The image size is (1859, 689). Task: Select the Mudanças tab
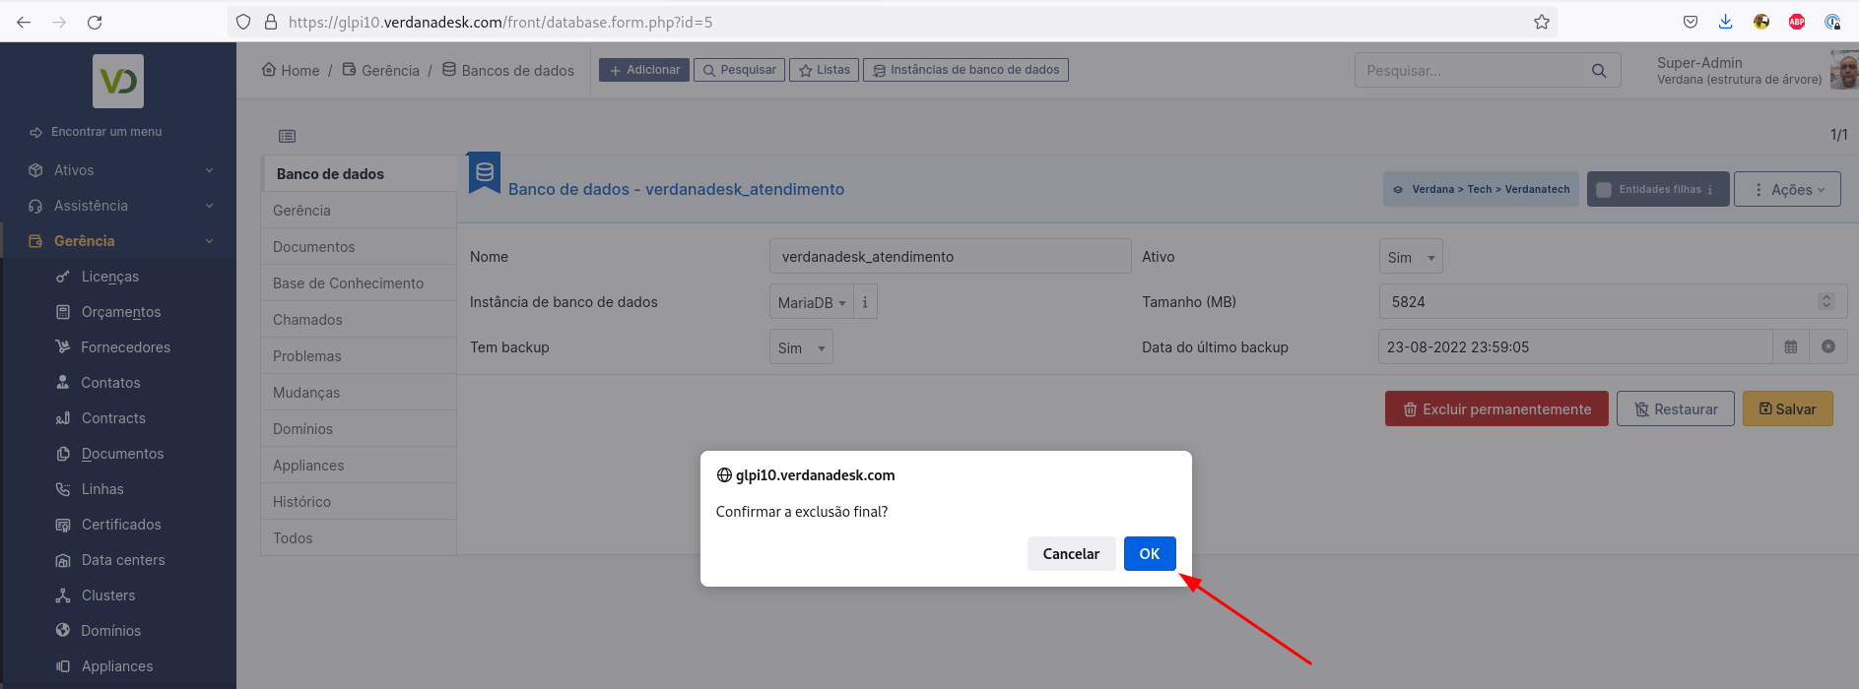click(359, 393)
